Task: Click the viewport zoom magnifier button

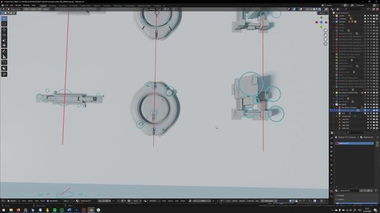Action: click(x=325, y=30)
